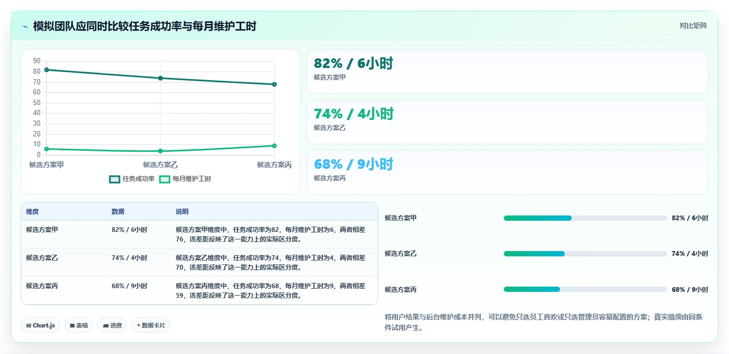Click the 候选方案丙 x-axis label

[x=274, y=165]
